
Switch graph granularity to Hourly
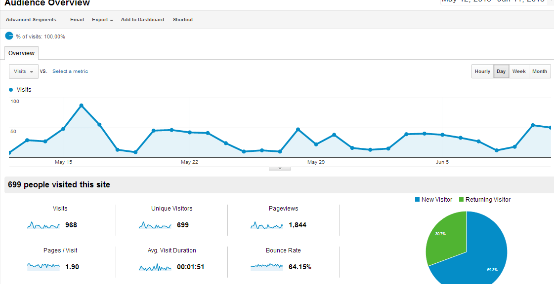tap(482, 71)
